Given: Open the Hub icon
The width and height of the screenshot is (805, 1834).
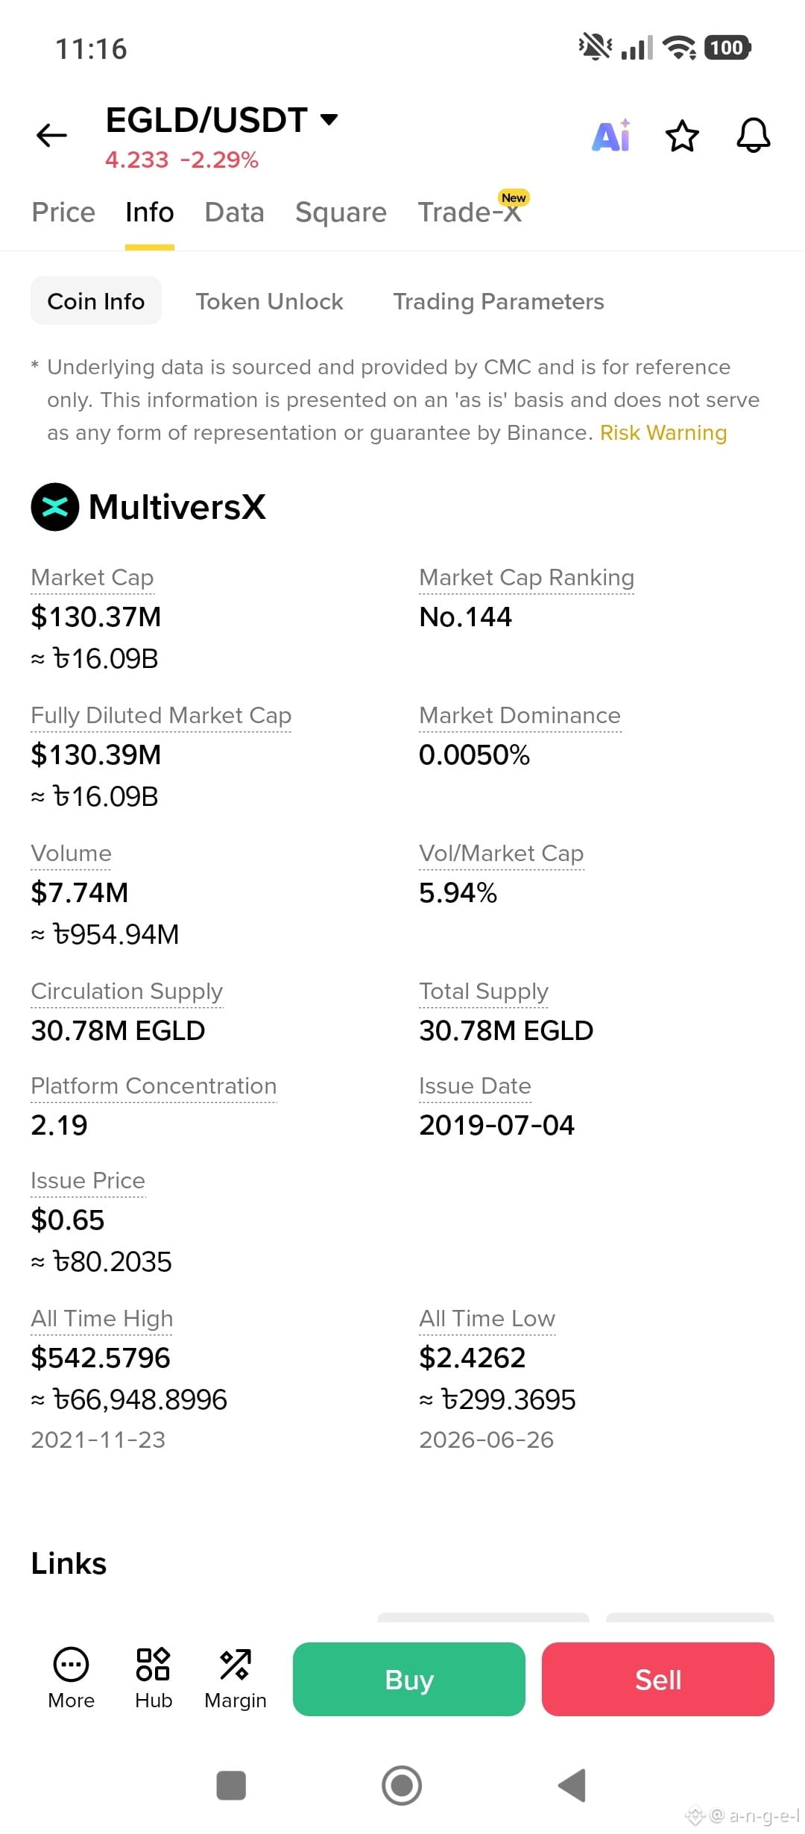Looking at the screenshot, I should pos(154,1664).
